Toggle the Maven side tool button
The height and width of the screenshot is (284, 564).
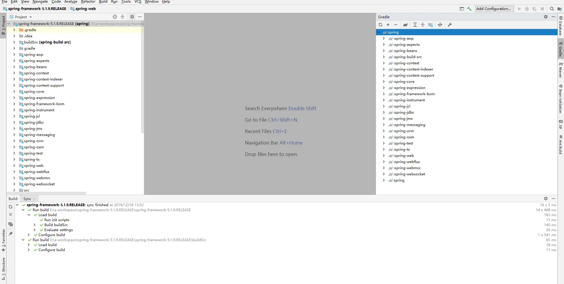coord(561,70)
